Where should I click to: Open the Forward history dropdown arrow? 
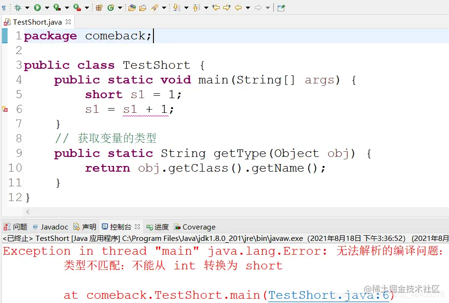pos(268,8)
